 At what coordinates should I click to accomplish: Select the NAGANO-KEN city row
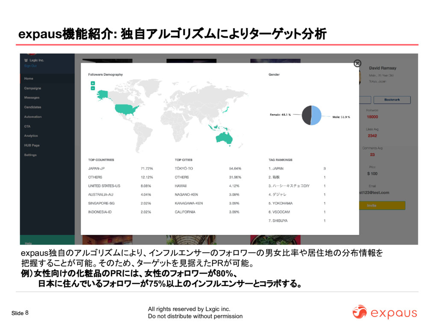click(208, 194)
